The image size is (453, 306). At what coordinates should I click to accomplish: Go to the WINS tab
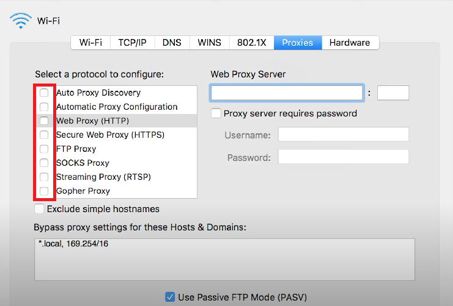click(210, 43)
